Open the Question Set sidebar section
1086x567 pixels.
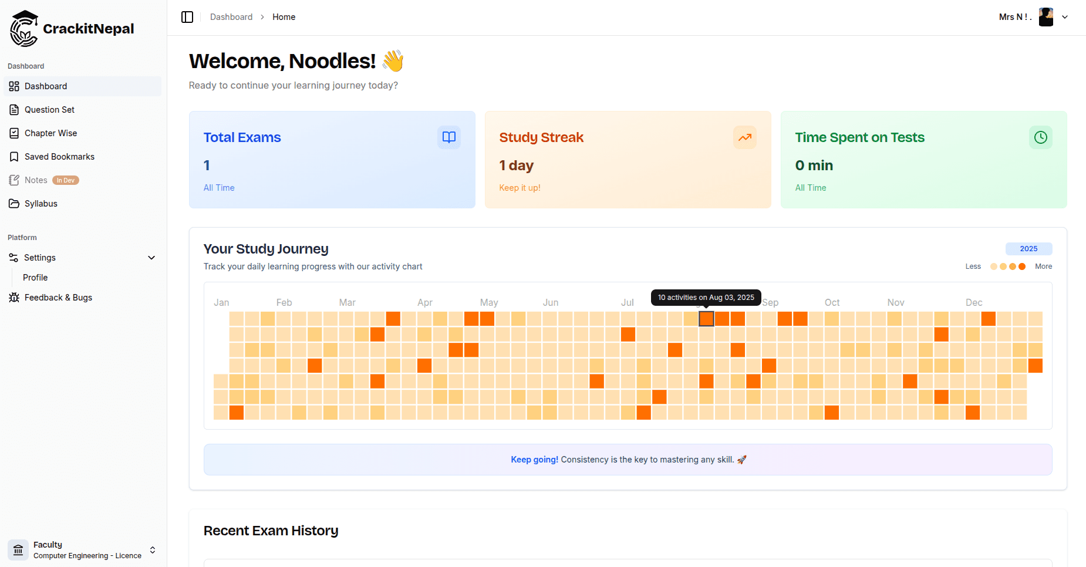pyautogui.click(x=49, y=109)
